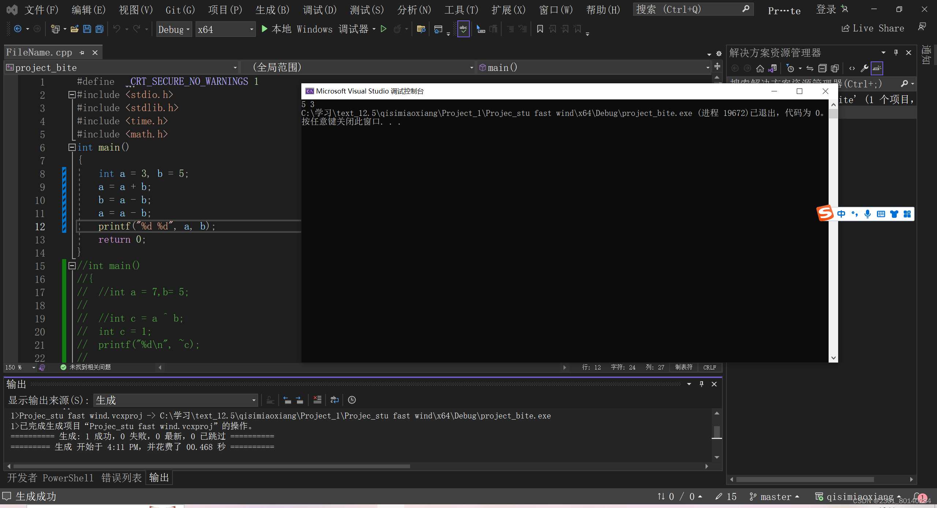Image resolution: width=937 pixels, height=508 pixels.
Task: Click Home icon in Solution Explorer toolbar
Action: (x=760, y=68)
